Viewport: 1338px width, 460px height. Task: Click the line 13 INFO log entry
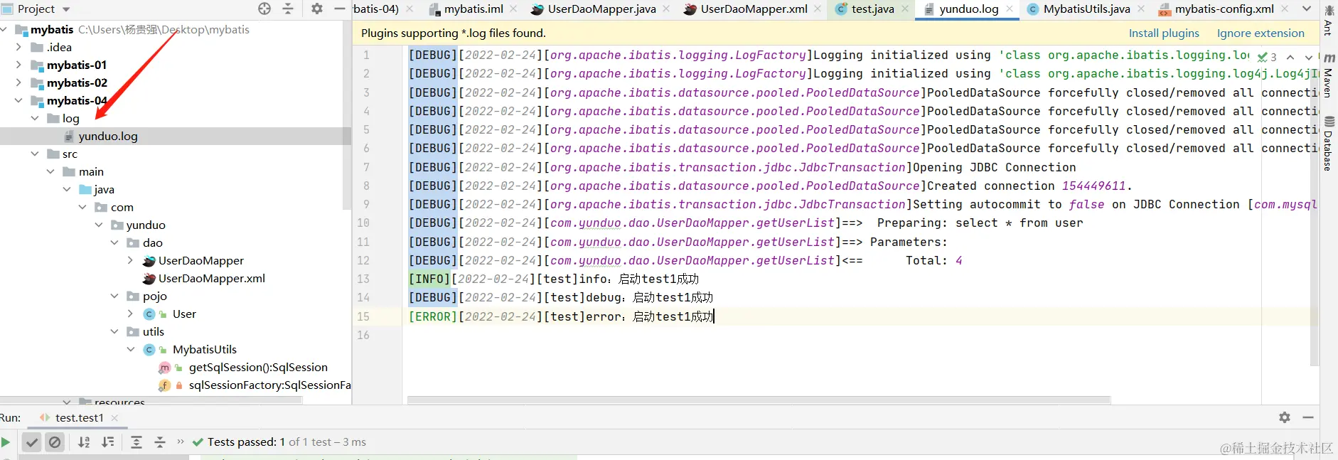[x=554, y=279]
